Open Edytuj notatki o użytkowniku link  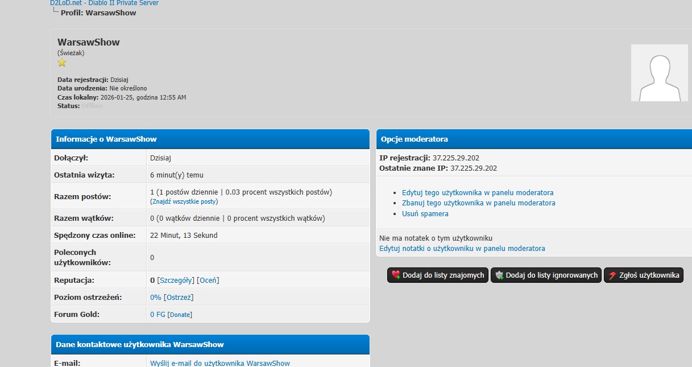coord(462,249)
